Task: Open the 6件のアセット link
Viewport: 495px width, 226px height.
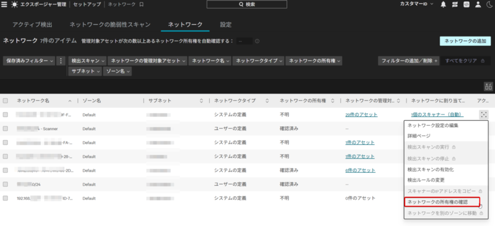Action: pyautogui.click(x=360, y=170)
